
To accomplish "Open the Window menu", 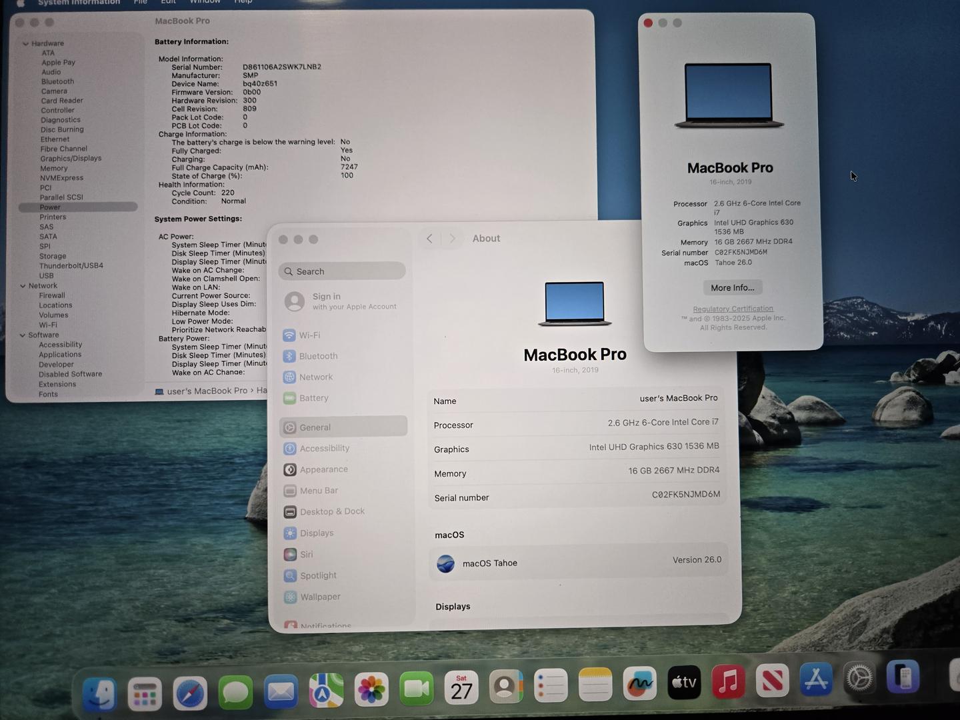I will coord(205,2).
